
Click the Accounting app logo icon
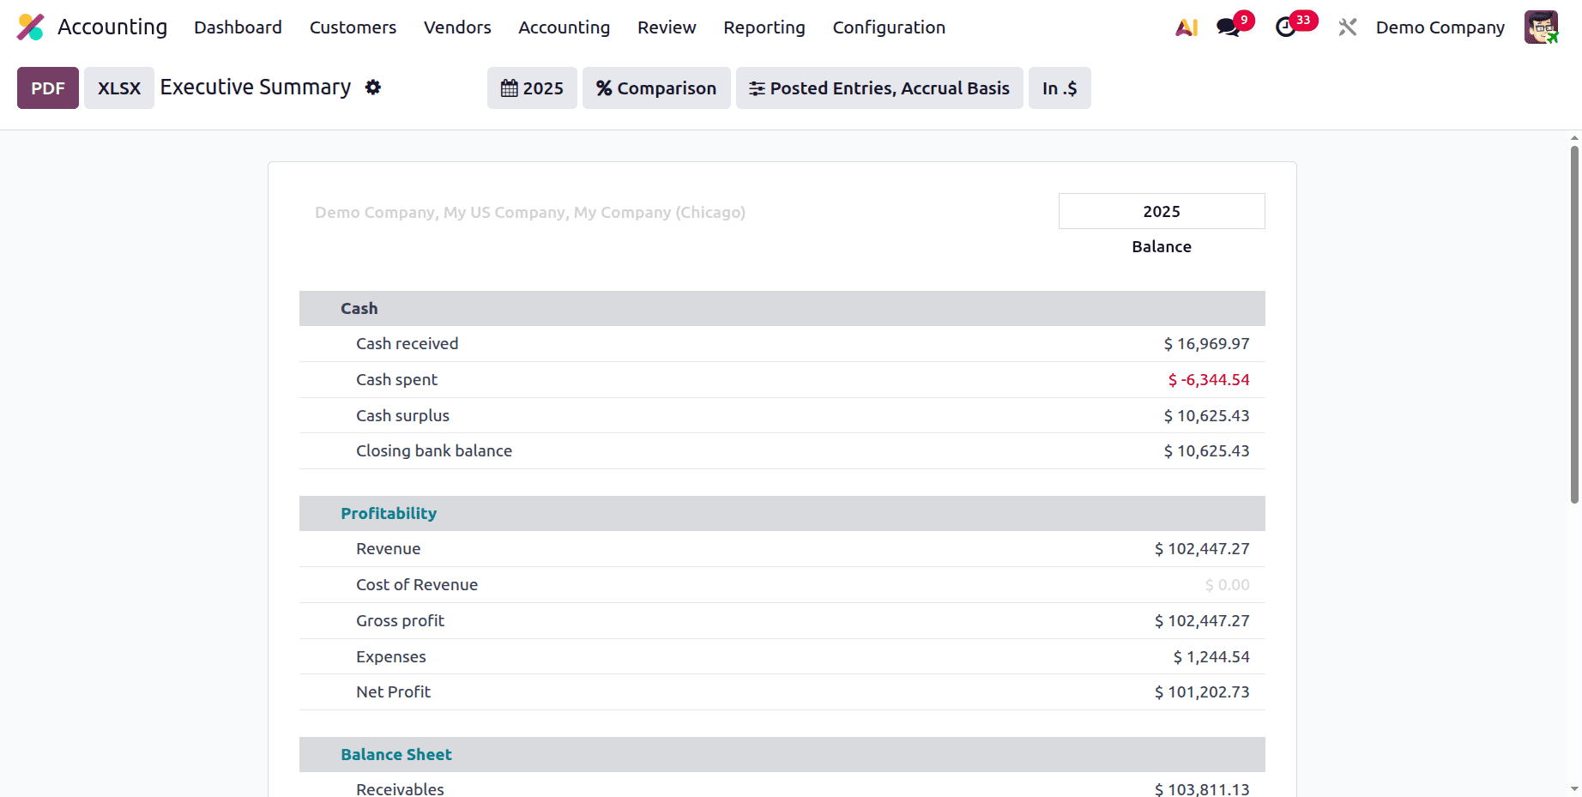pos(31,27)
